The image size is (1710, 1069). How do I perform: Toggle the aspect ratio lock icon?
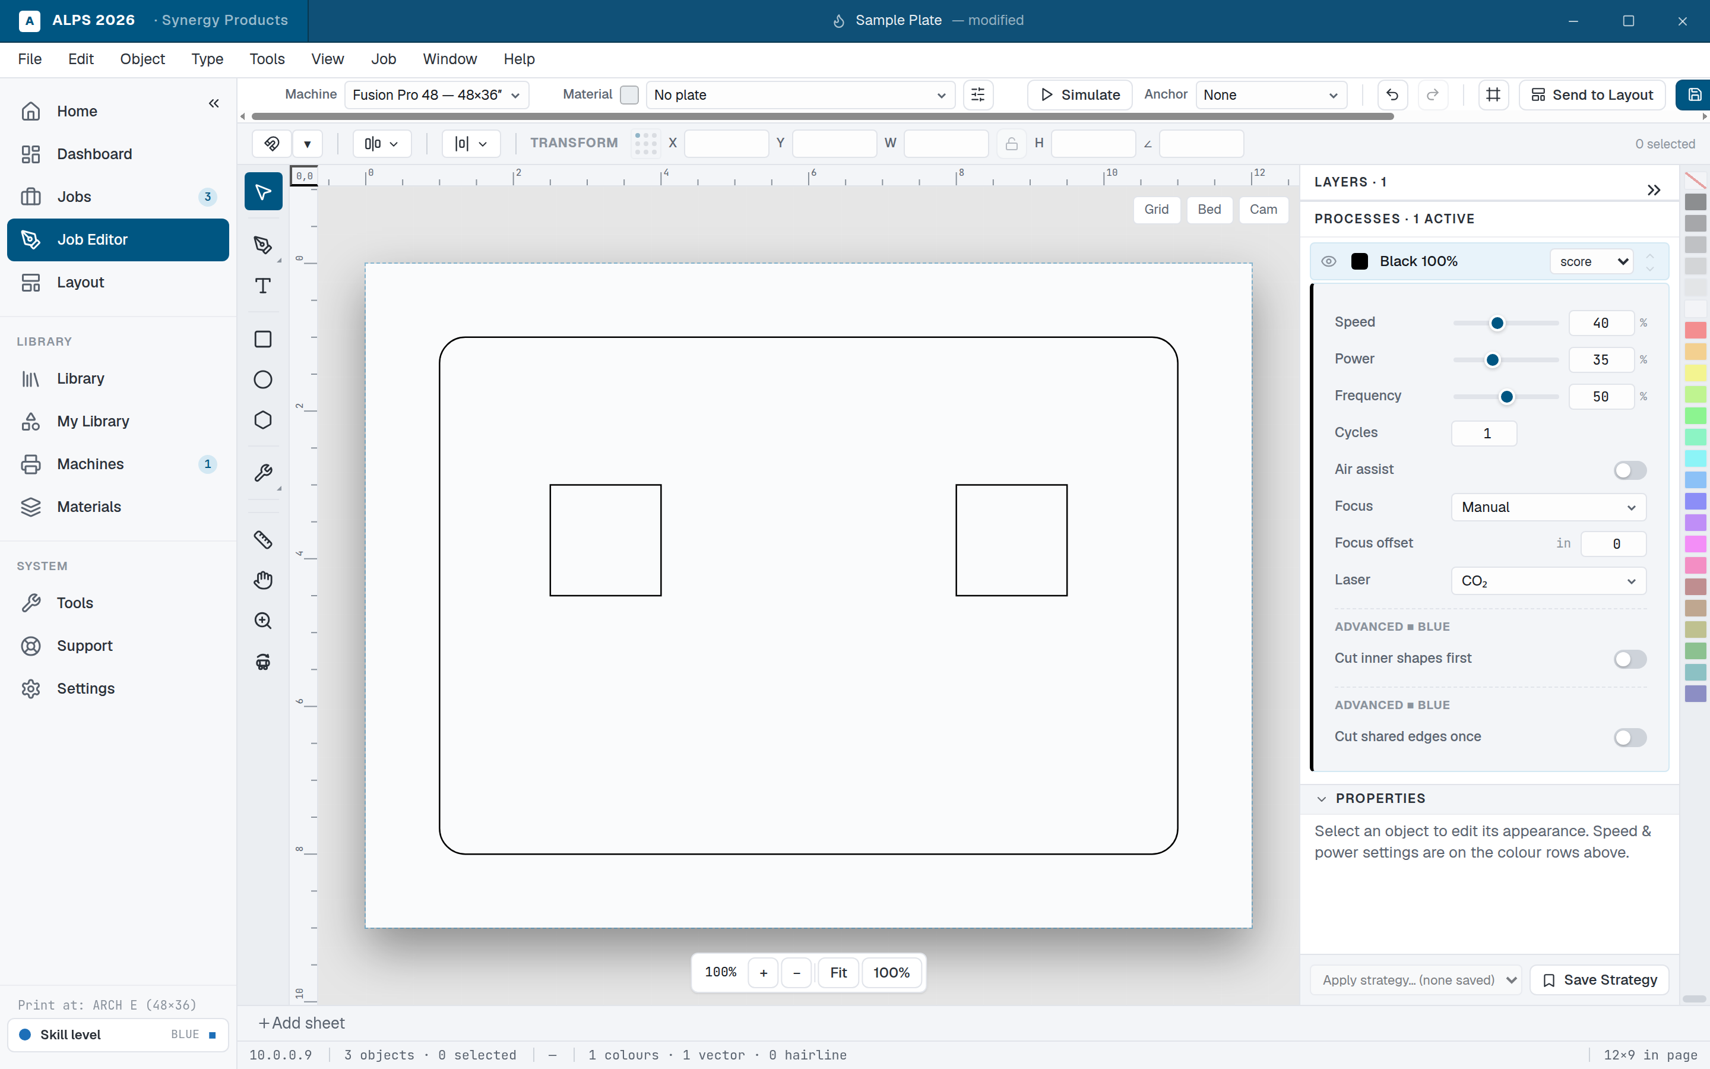[1011, 144]
